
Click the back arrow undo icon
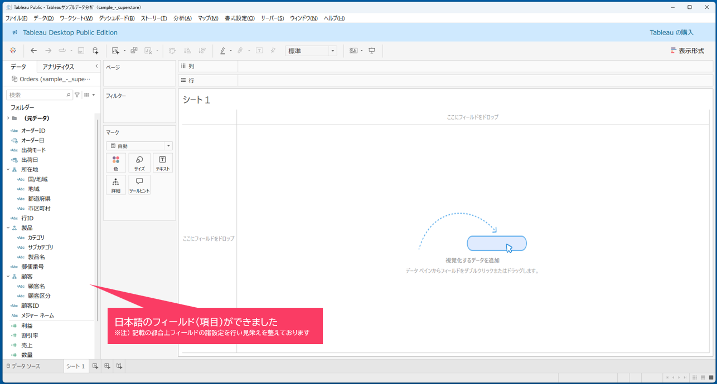pos(33,51)
